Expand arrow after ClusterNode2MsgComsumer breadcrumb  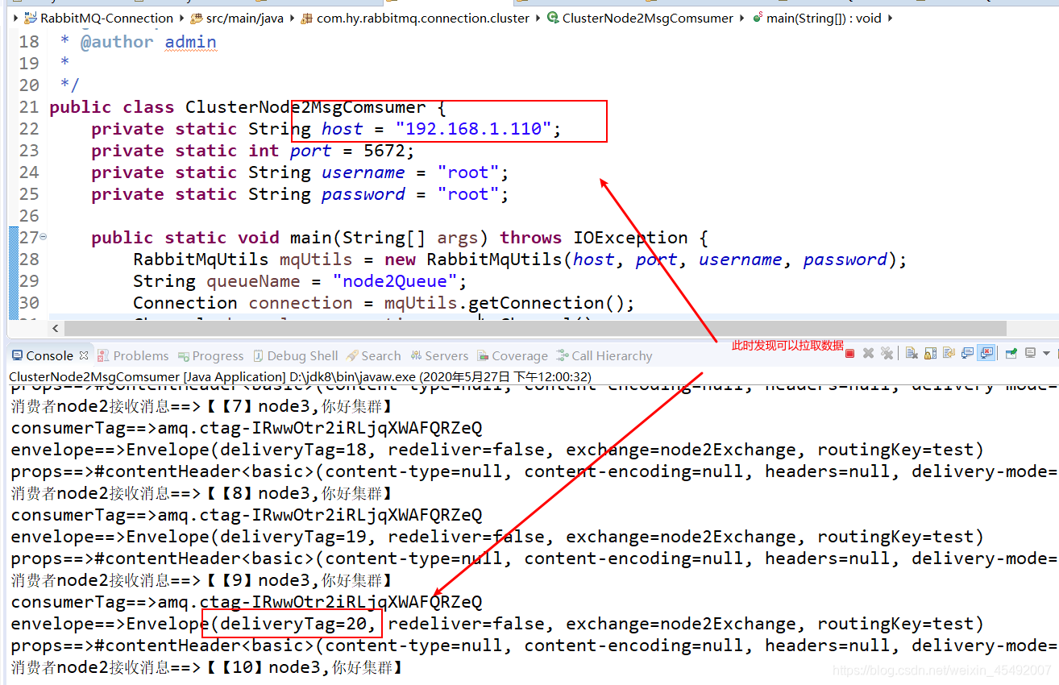(x=742, y=18)
